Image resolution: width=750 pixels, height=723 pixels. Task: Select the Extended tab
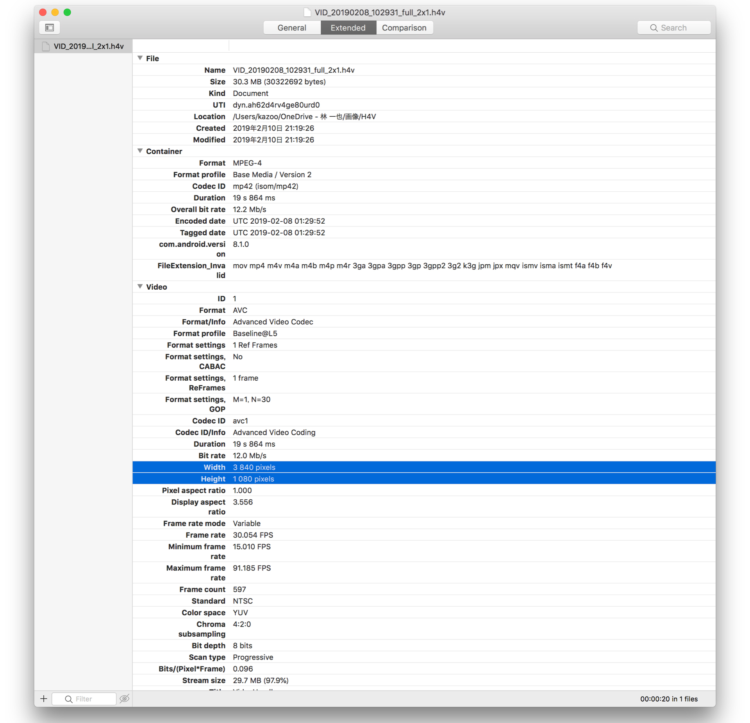click(x=348, y=28)
